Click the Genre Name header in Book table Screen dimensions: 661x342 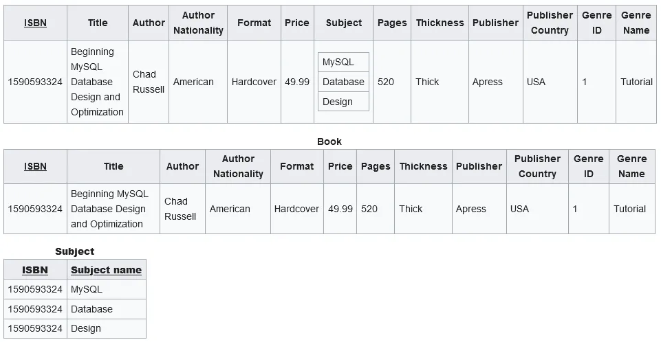631,166
